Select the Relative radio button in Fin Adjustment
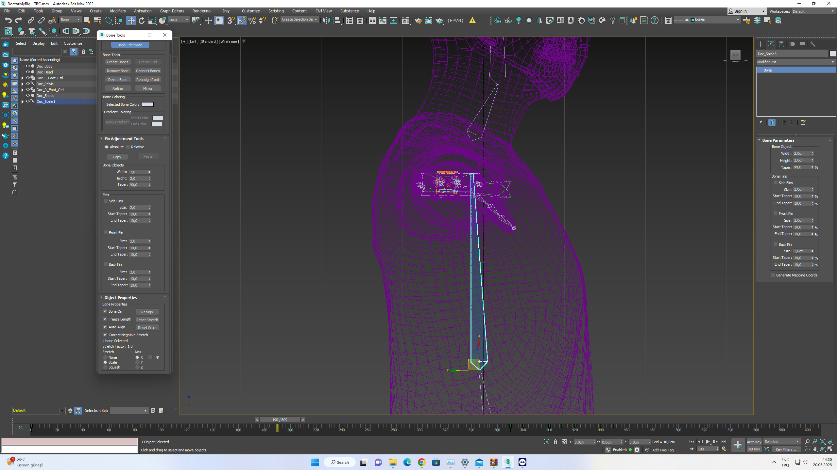837x470 pixels. click(x=128, y=147)
